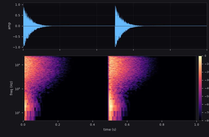Click the 0.4 tick on the time axis
Viewport: 209px width, 137px height.
point(93,125)
